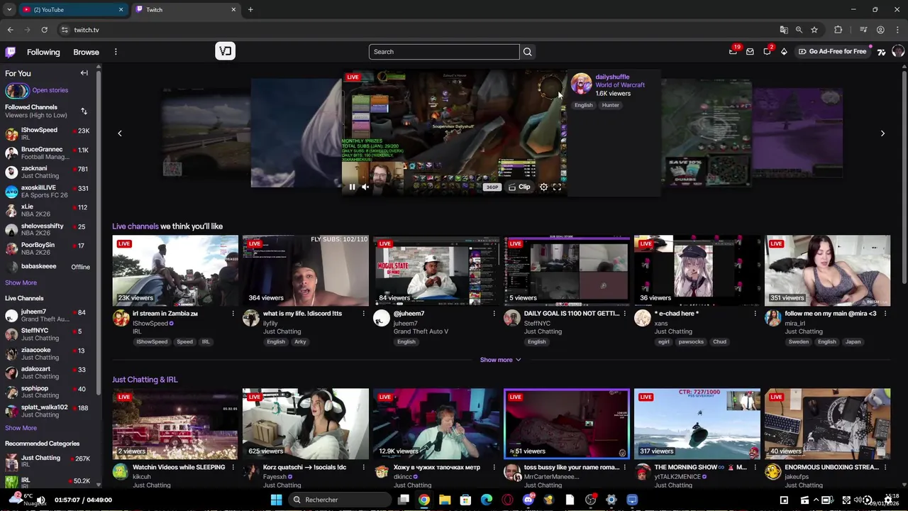Click the Open stories link
Viewport: 908px width, 511px height.
(50, 90)
